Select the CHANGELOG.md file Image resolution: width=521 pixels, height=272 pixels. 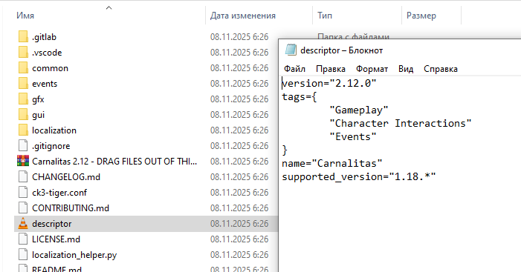coord(66,177)
